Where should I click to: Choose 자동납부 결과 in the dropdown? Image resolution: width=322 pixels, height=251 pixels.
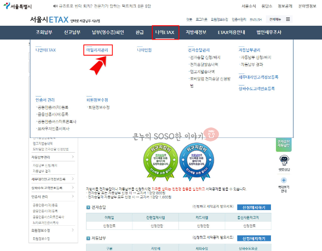coord(252,65)
